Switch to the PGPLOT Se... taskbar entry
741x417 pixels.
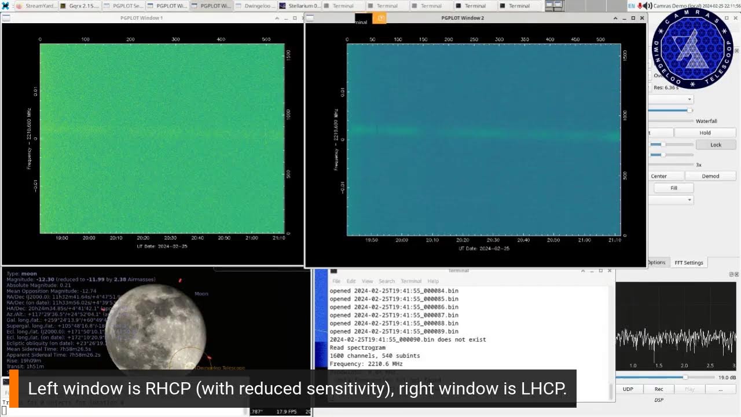coord(124,6)
